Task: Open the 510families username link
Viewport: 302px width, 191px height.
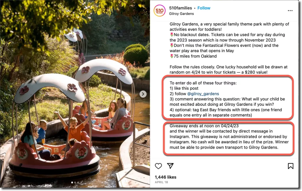Action: 180,8
